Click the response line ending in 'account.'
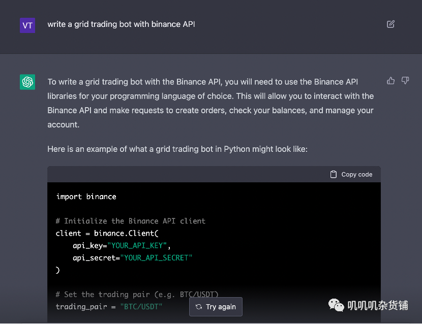422x324 pixels. pos(63,124)
